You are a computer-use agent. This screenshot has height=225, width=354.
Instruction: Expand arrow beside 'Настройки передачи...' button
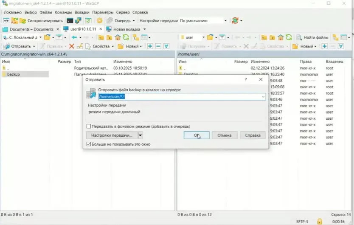140,135
